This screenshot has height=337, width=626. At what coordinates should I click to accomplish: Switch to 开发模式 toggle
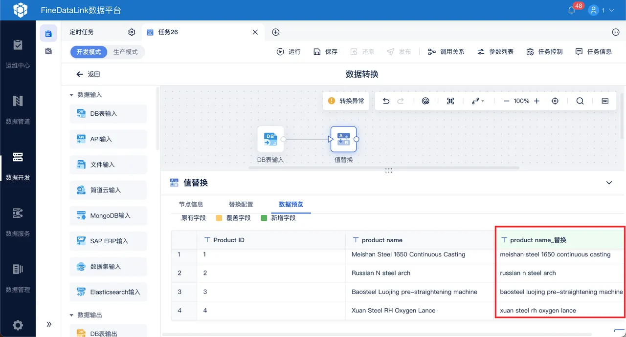pos(89,52)
